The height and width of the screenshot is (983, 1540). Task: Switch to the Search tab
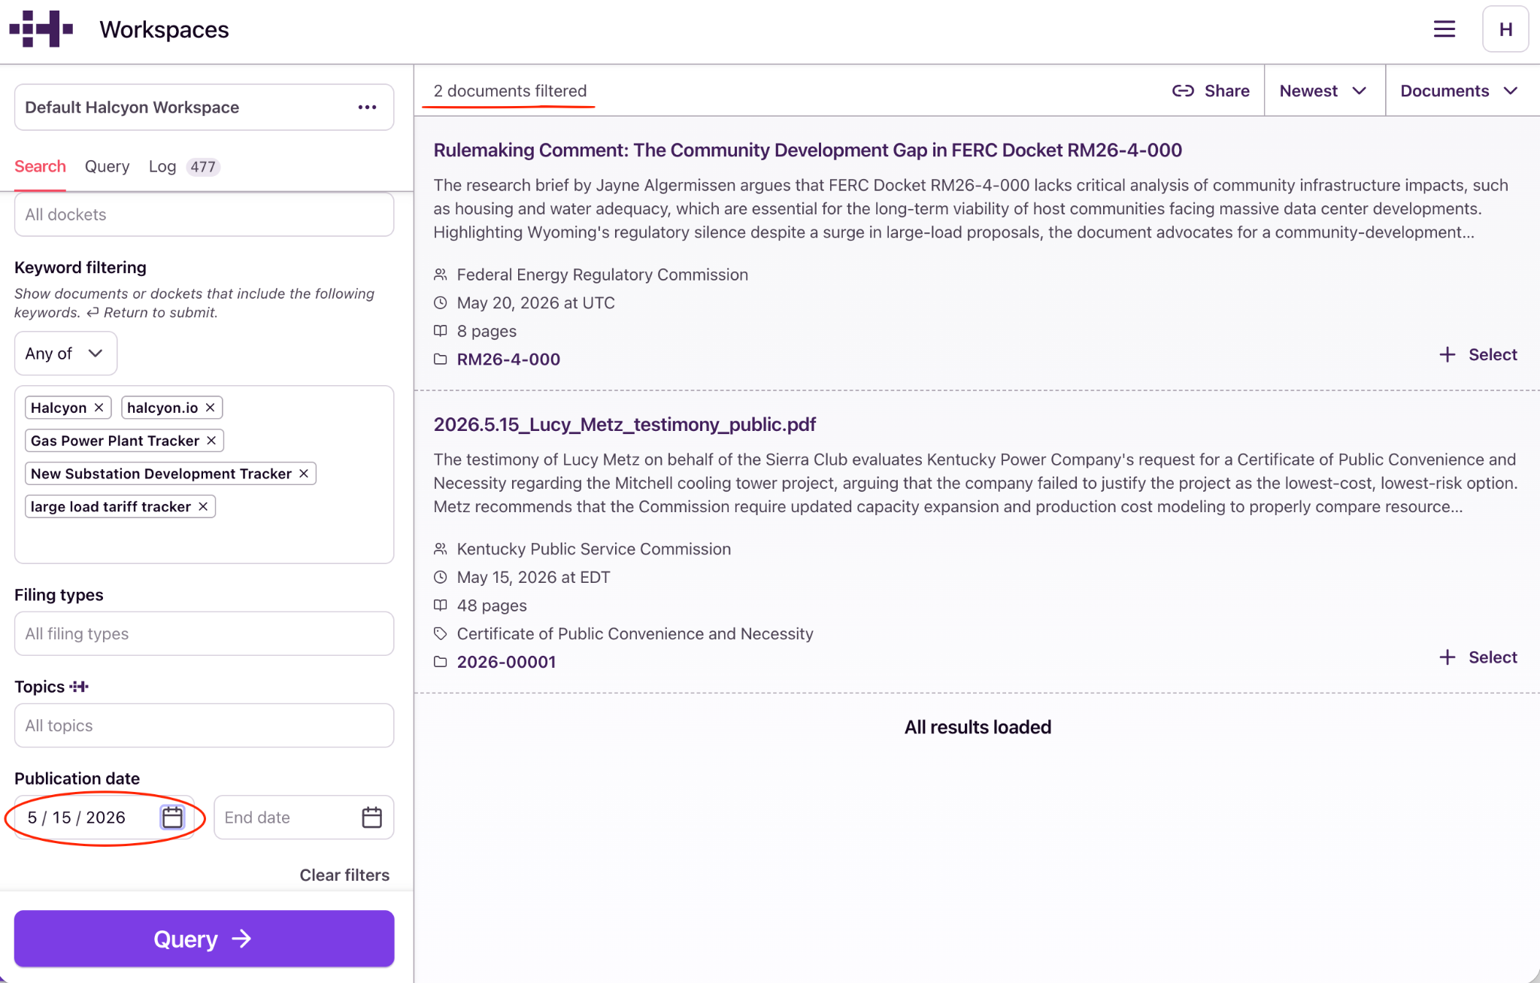(40, 166)
